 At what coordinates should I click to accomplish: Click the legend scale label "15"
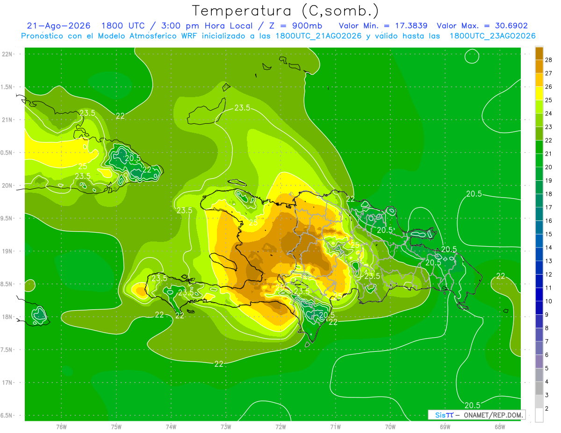coord(549,234)
